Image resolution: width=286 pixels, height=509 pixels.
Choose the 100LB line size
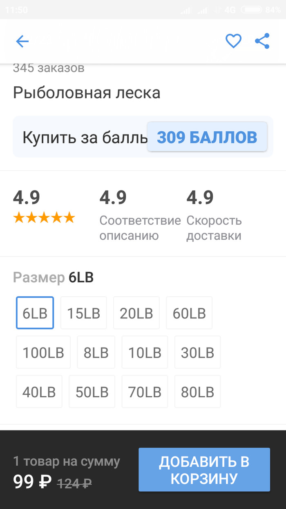click(x=43, y=352)
